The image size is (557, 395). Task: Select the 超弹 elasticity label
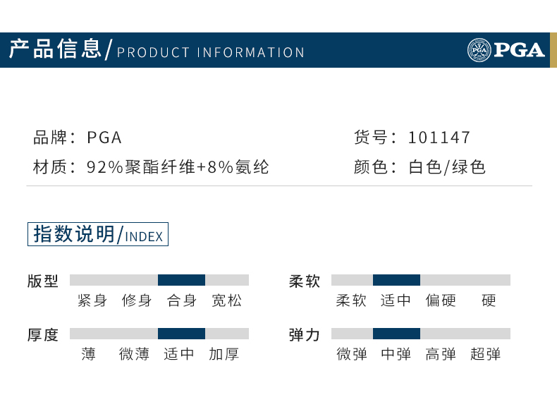(x=485, y=354)
